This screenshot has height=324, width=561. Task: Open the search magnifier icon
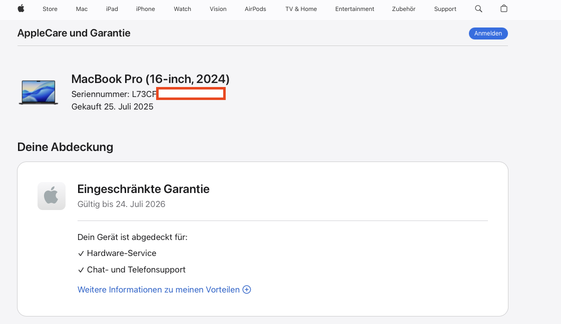tap(478, 8)
